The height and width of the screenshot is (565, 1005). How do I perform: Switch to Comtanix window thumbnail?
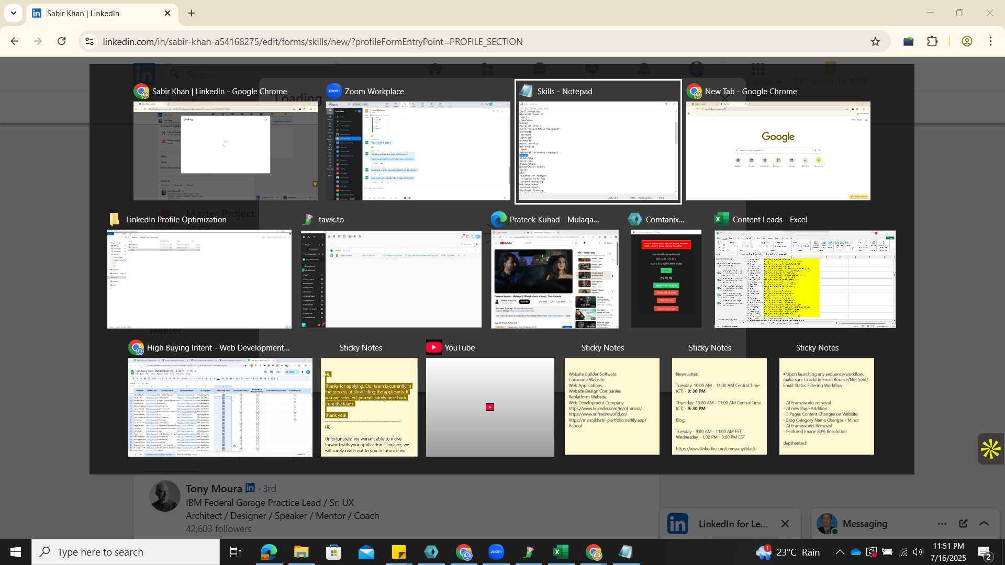[666, 279]
